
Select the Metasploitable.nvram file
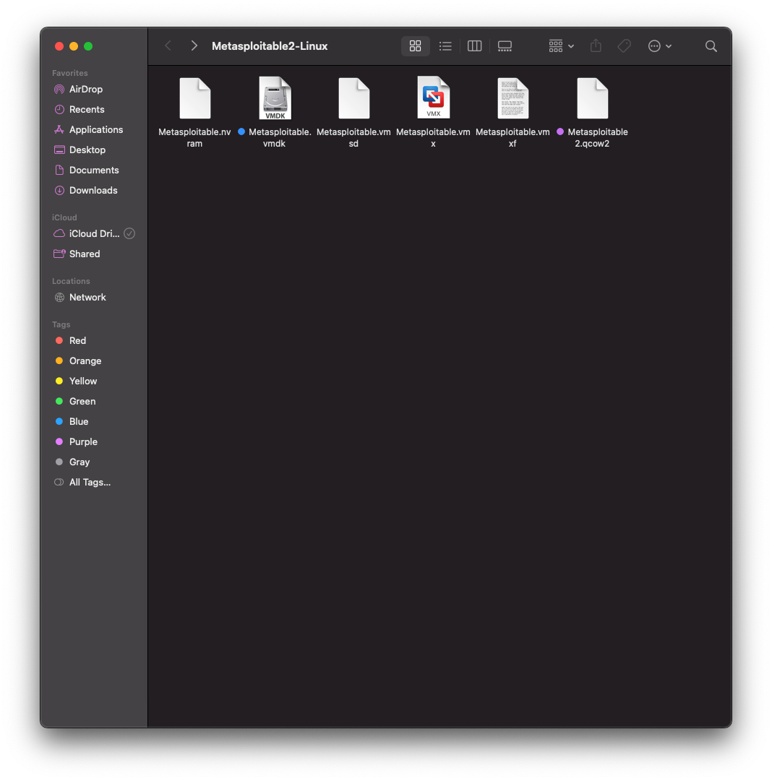click(x=195, y=99)
